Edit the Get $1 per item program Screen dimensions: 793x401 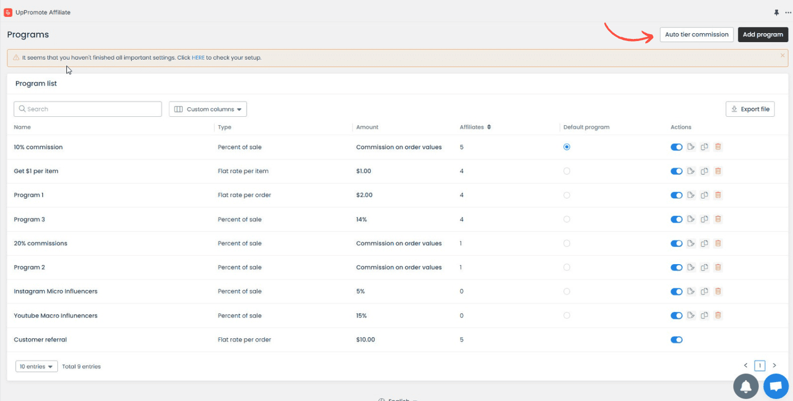691,171
